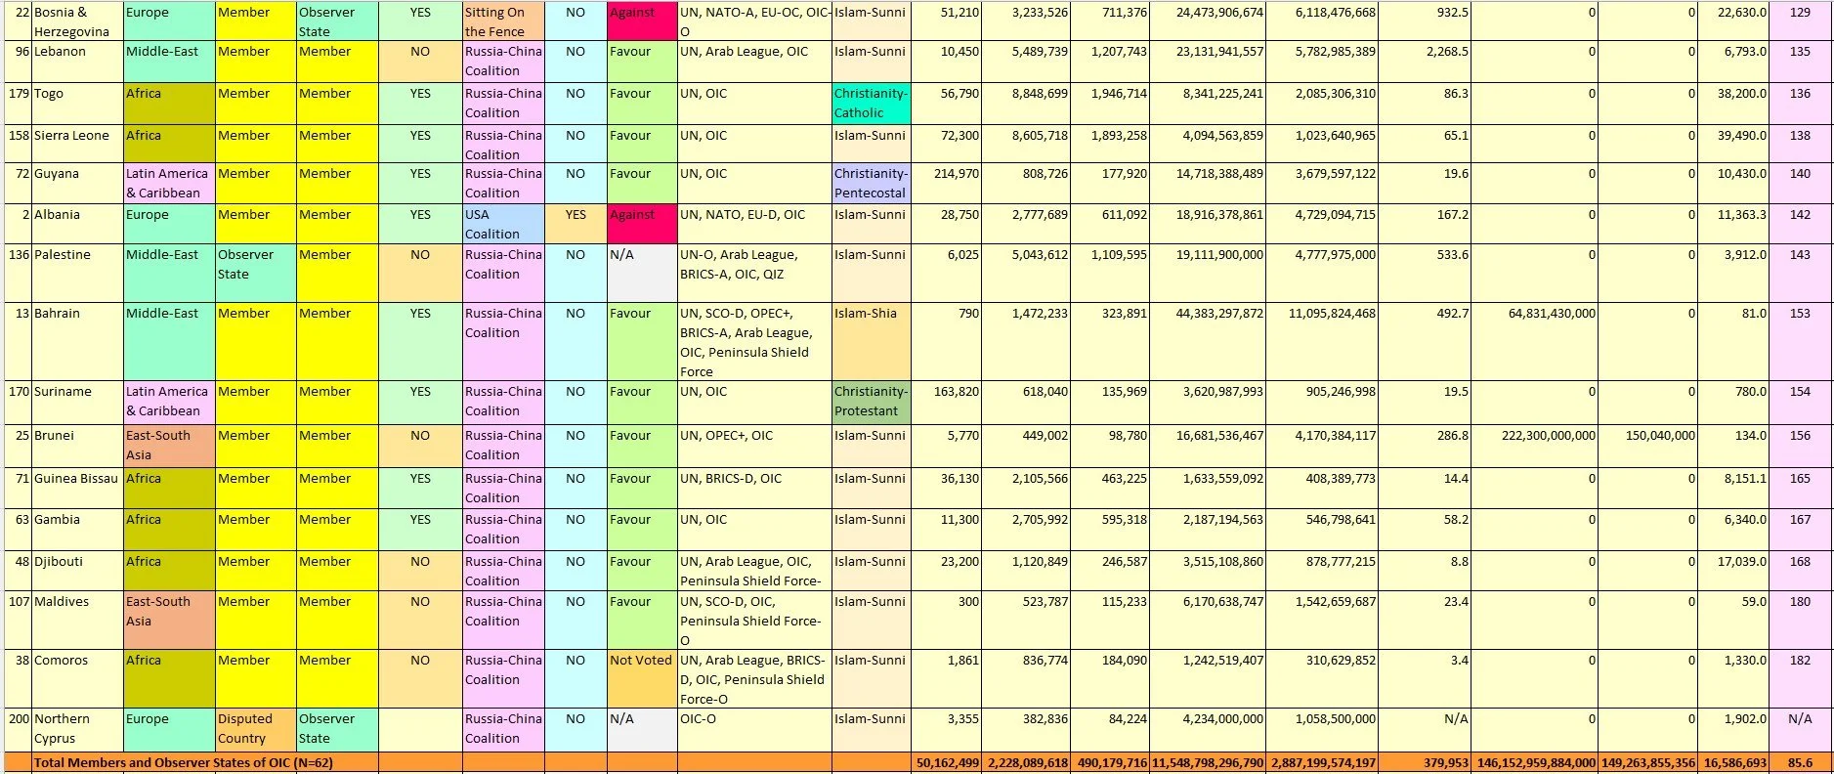Click the Comoros country cell
This screenshot has height=774, width=1834.
click(x=77, y=679)
